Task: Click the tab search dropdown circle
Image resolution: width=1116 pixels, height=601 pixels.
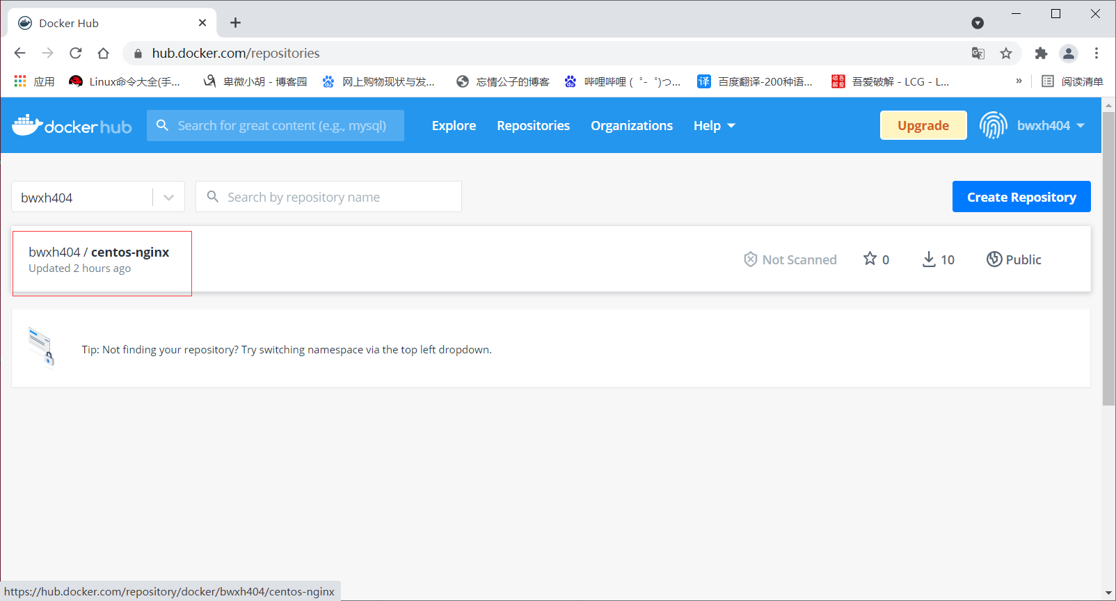Action: [978, 23]
